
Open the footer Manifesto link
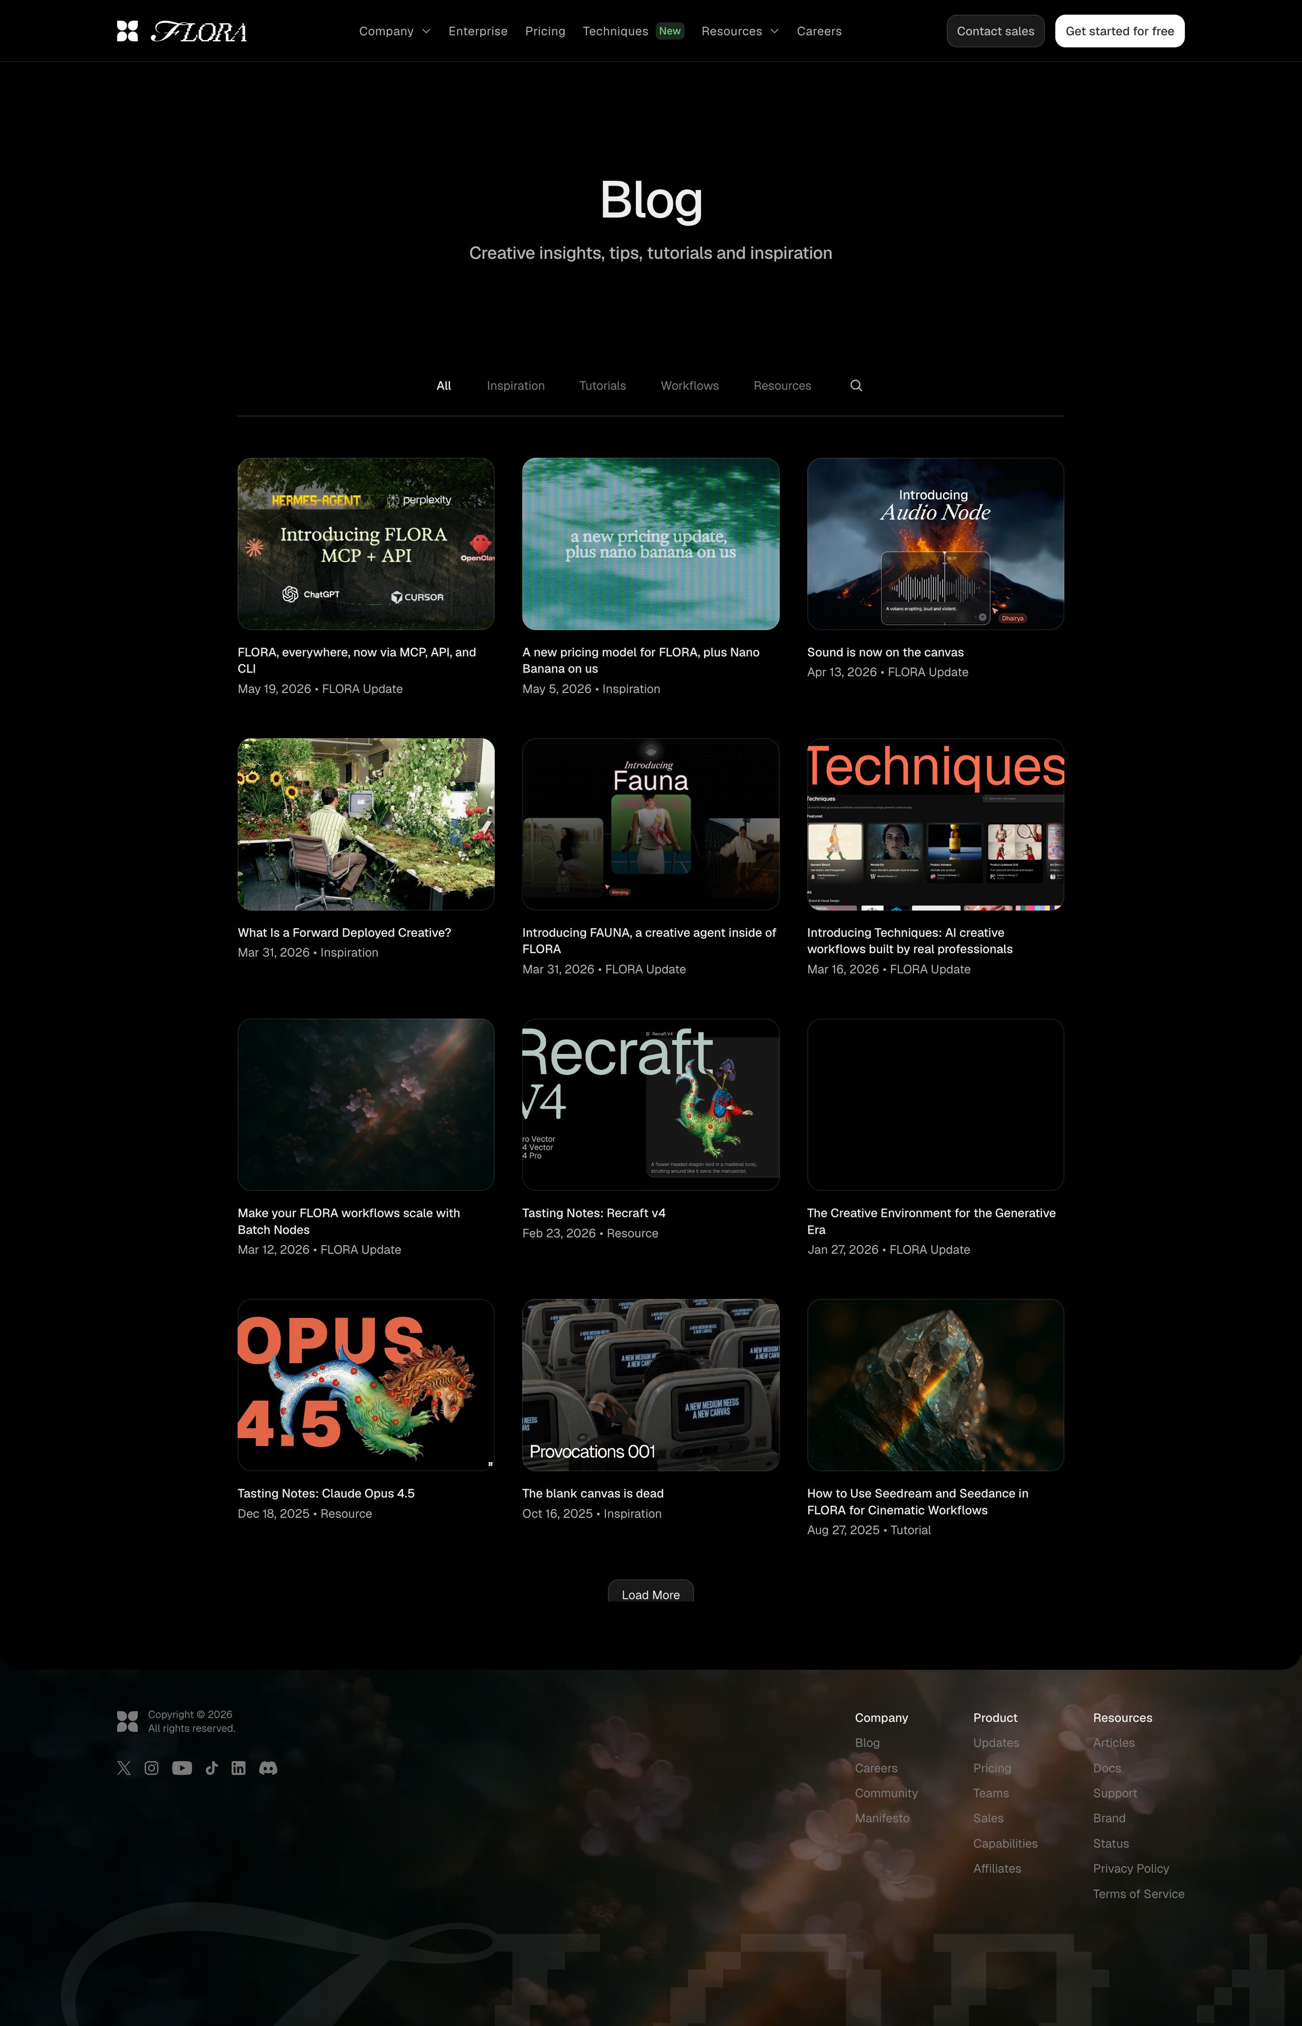[882, 1818]
